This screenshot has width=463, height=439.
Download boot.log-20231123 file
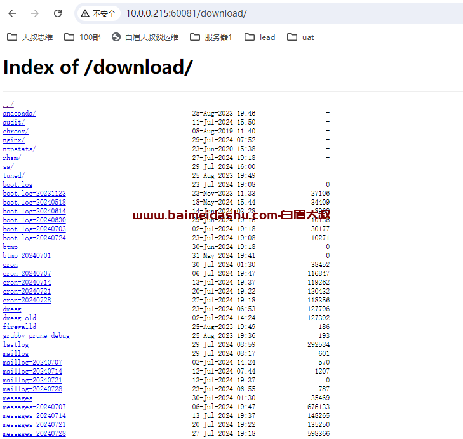tap(34, 194)
